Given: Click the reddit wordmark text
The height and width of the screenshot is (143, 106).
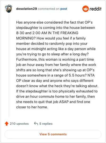Looking at the screenshot, I should pyautogui.click(x=95, y=9).
